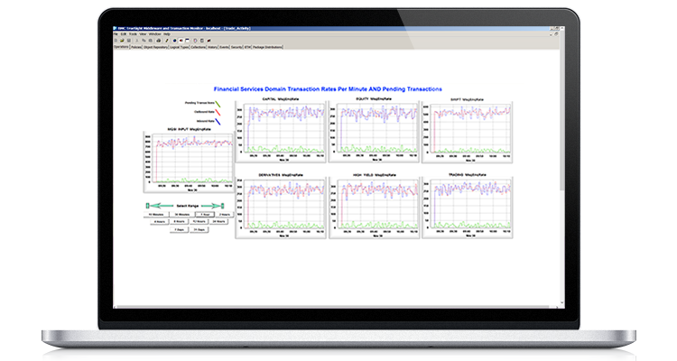Switch to the Object Repository tab

[x=155, y=47]
